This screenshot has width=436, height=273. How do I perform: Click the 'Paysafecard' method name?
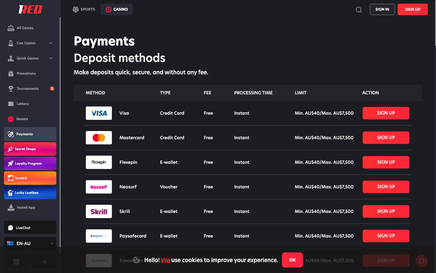pos(133,236)
